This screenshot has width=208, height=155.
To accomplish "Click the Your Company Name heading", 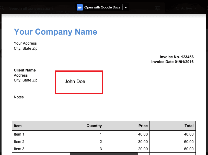I will click(x=55, y=32).
